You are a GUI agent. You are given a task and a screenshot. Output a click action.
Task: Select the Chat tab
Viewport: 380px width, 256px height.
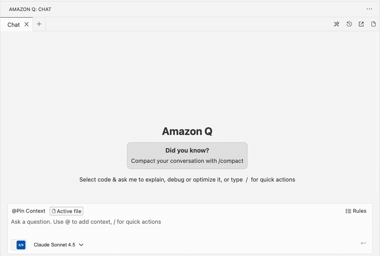(13, 25)
